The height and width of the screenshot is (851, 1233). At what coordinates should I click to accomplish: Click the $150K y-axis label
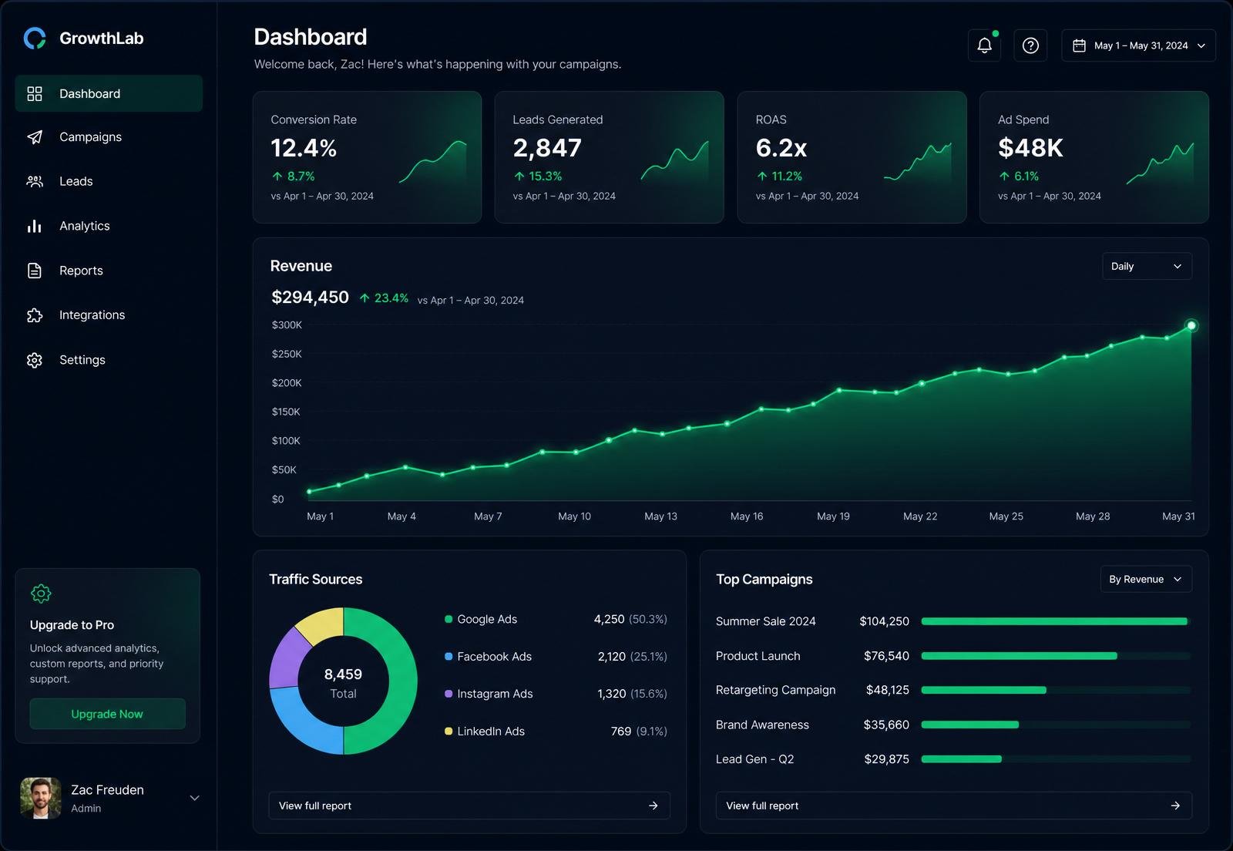point(286,412)
